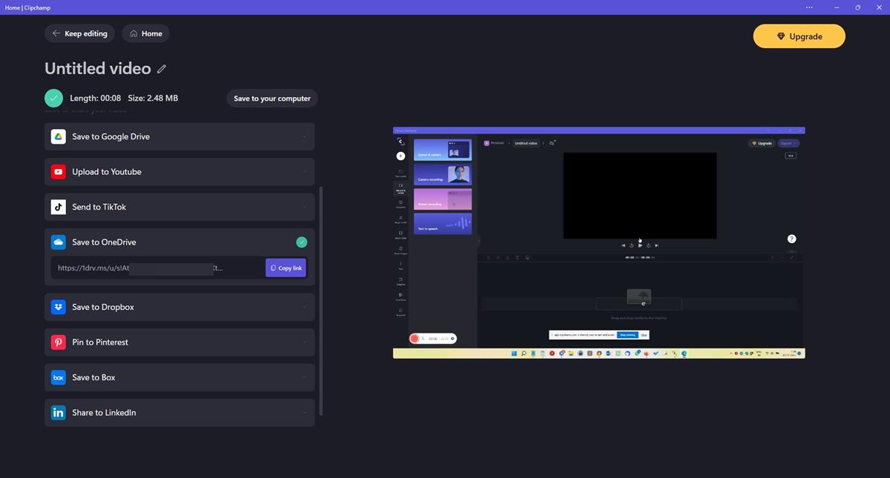Click the green export complete checkmark
The image size is (890, 478).
[x=53, y=98]
